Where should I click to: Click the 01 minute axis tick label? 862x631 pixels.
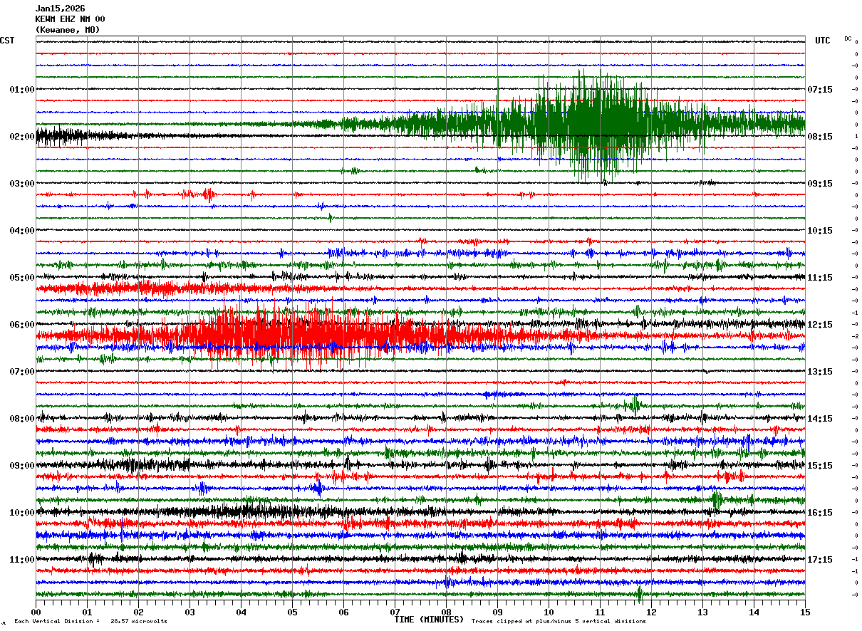tap(87, 612)
